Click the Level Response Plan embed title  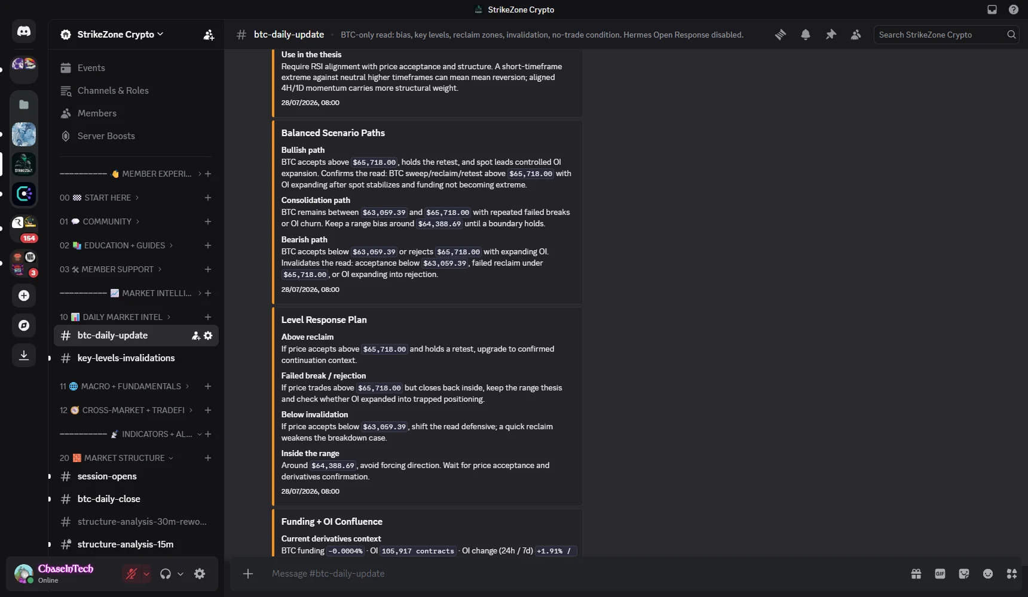point(324,320)
